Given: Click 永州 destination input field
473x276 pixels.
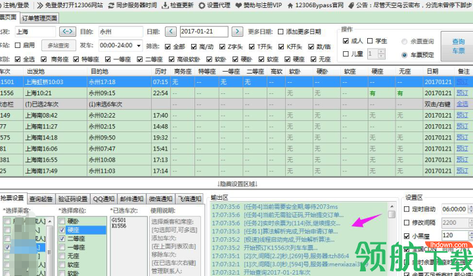Looking at the screenshot, I should (120, 32).
